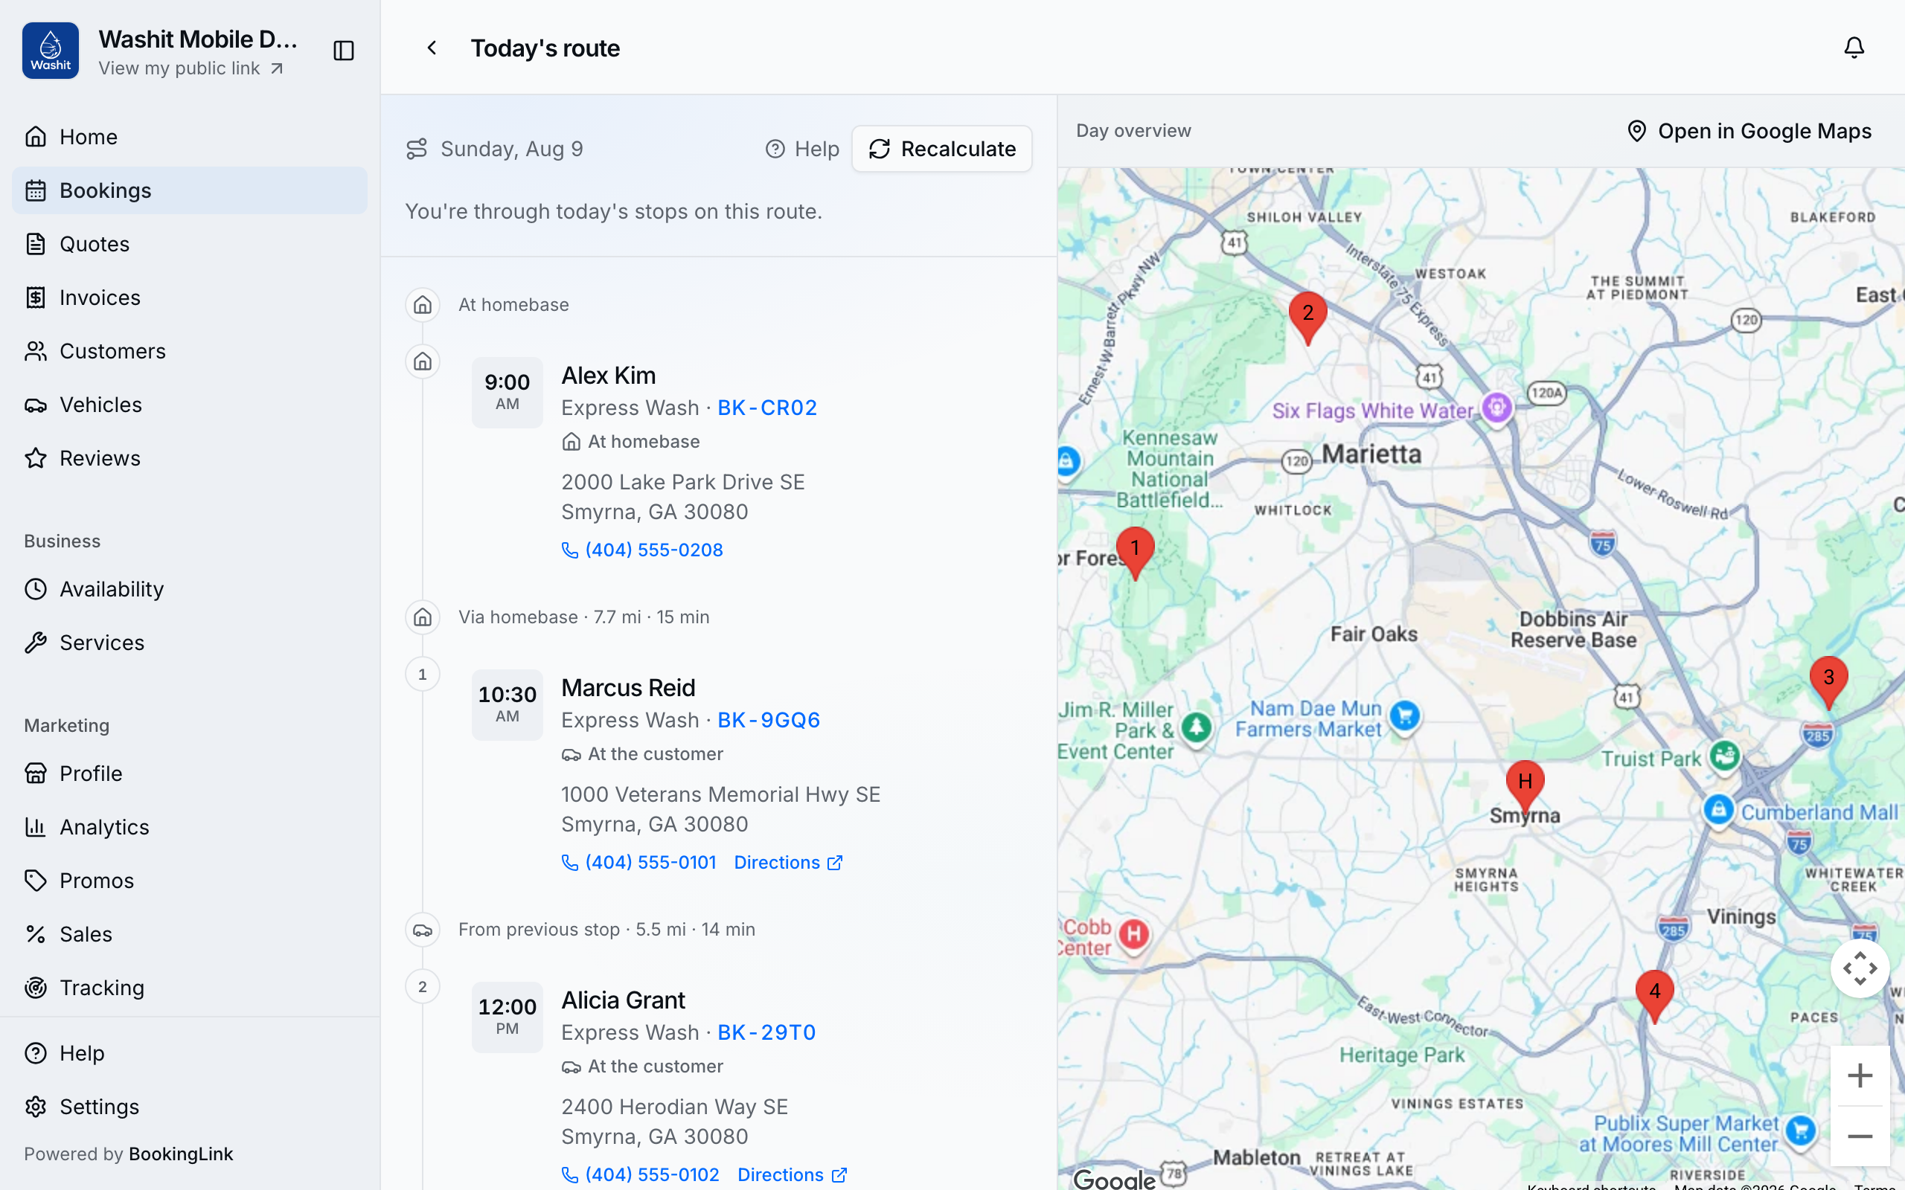The width and height of the screenshot is (1905, 1190).
Task: Call Marcus Reid at (404) 555-0101
Action: (x=638, y=863)
